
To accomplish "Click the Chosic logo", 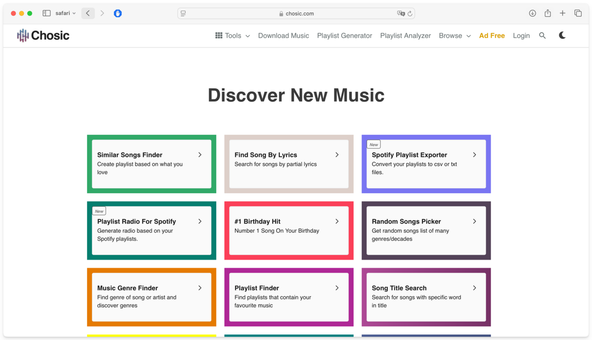I will pyautogui.click(x=43, y=36).
